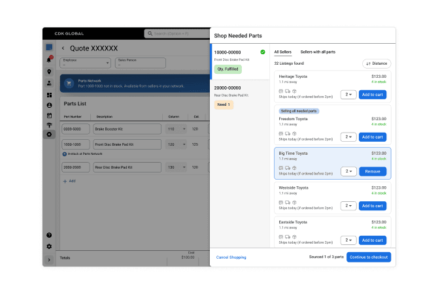Remove Big Time Toyota from cart

pos(373,171)
